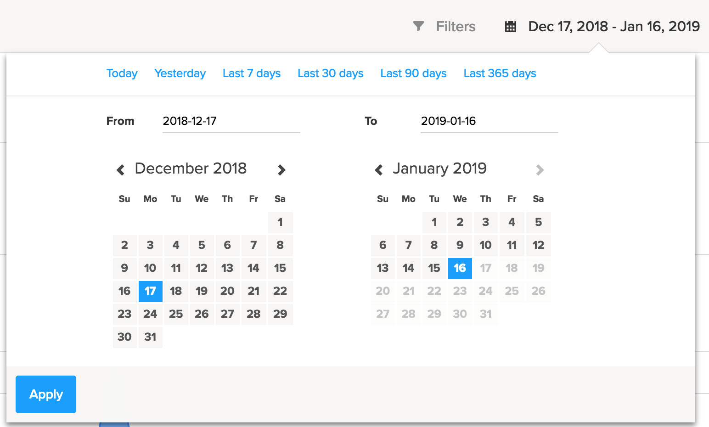709x427 pixels.
Task: Click previous month arrow beside January 2019
Action: point(379,170)
